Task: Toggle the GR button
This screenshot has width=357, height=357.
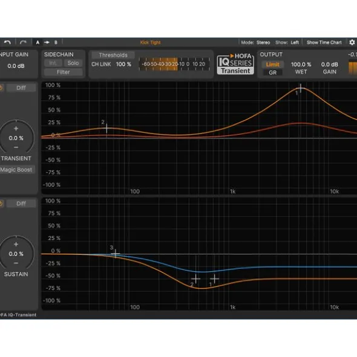Action: point(273,72)
